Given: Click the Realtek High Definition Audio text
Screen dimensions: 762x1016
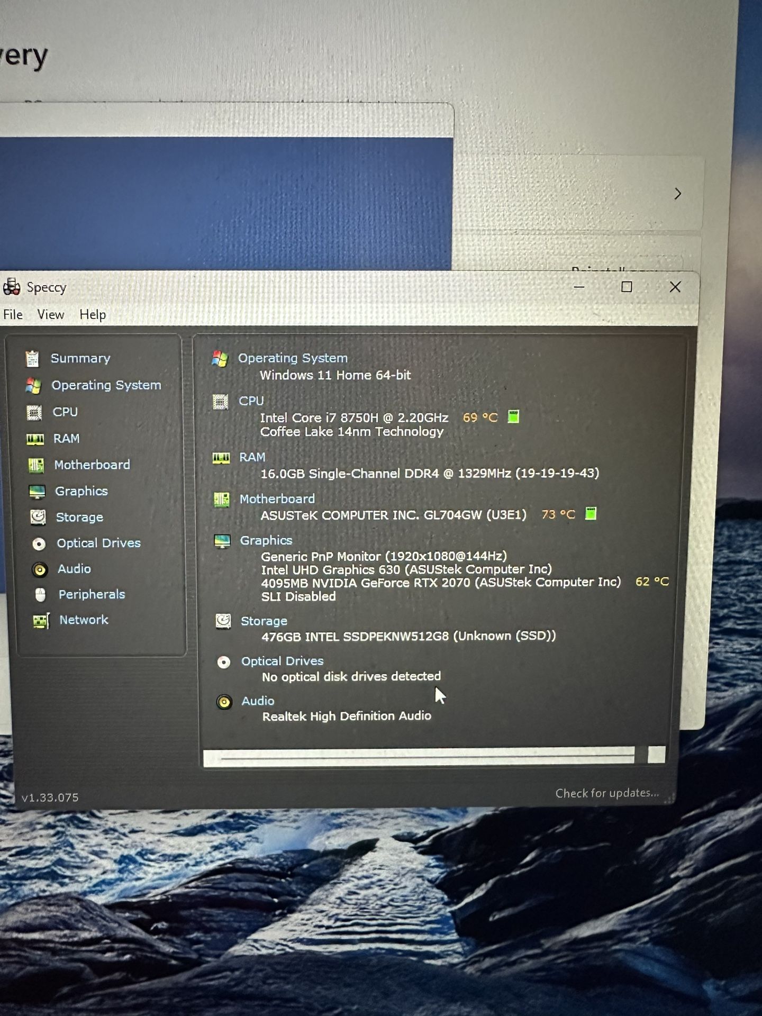Looking at the screenshot, I should point(347,716).
